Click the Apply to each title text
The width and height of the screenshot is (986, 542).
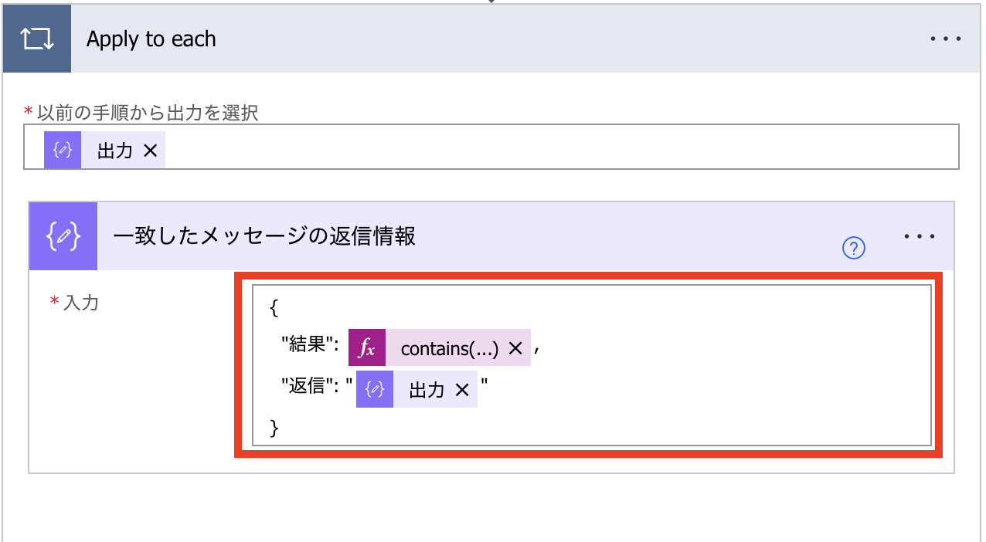pyautogui.click(x=151, y=38)
